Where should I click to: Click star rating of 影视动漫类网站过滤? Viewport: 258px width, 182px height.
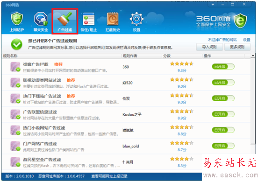(182, 80)
